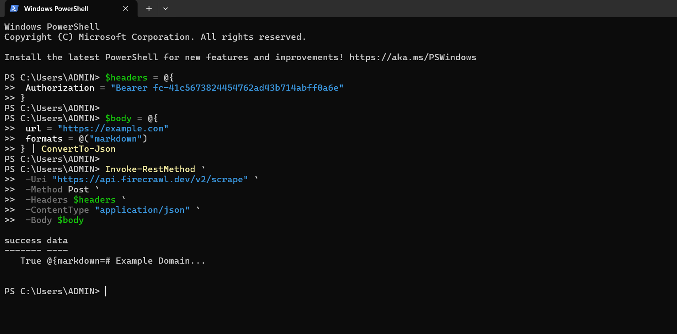Click the -ContentType parameter
677x334 pixels.
57,210
